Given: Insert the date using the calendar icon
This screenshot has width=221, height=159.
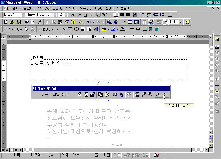Looking at the screenshot, I should pos(101,94).
